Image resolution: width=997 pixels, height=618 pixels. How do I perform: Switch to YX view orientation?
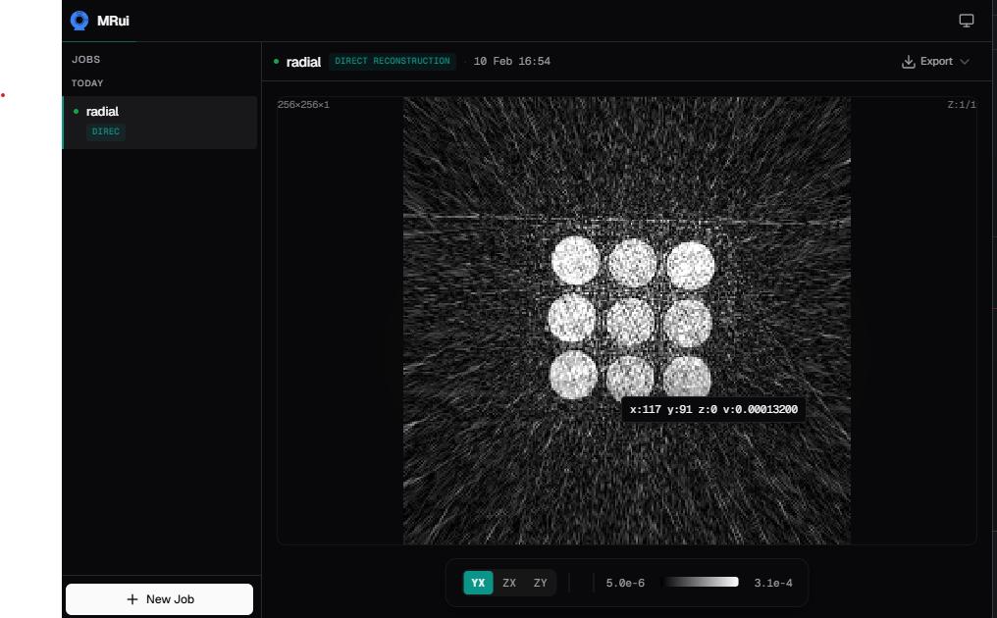pos(478,583)
